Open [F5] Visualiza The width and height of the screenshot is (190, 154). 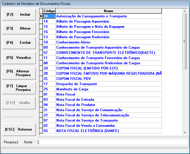click(x=19, y=58)
